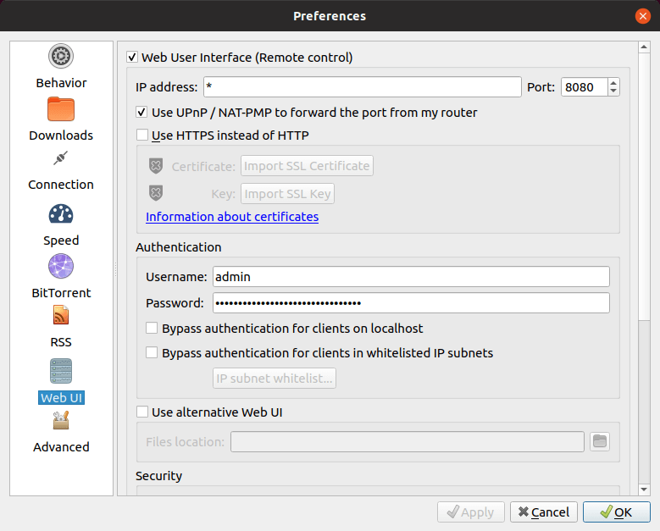Toggle UPnP / NAT-PMP port forwarding checkbox
This screenshot has height=531, width=660.
pos(142,113)
